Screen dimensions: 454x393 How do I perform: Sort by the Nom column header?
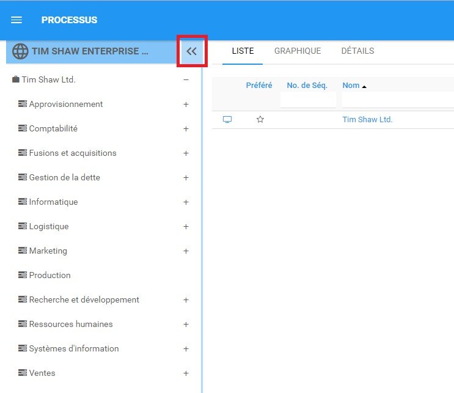tap(351, 85)
